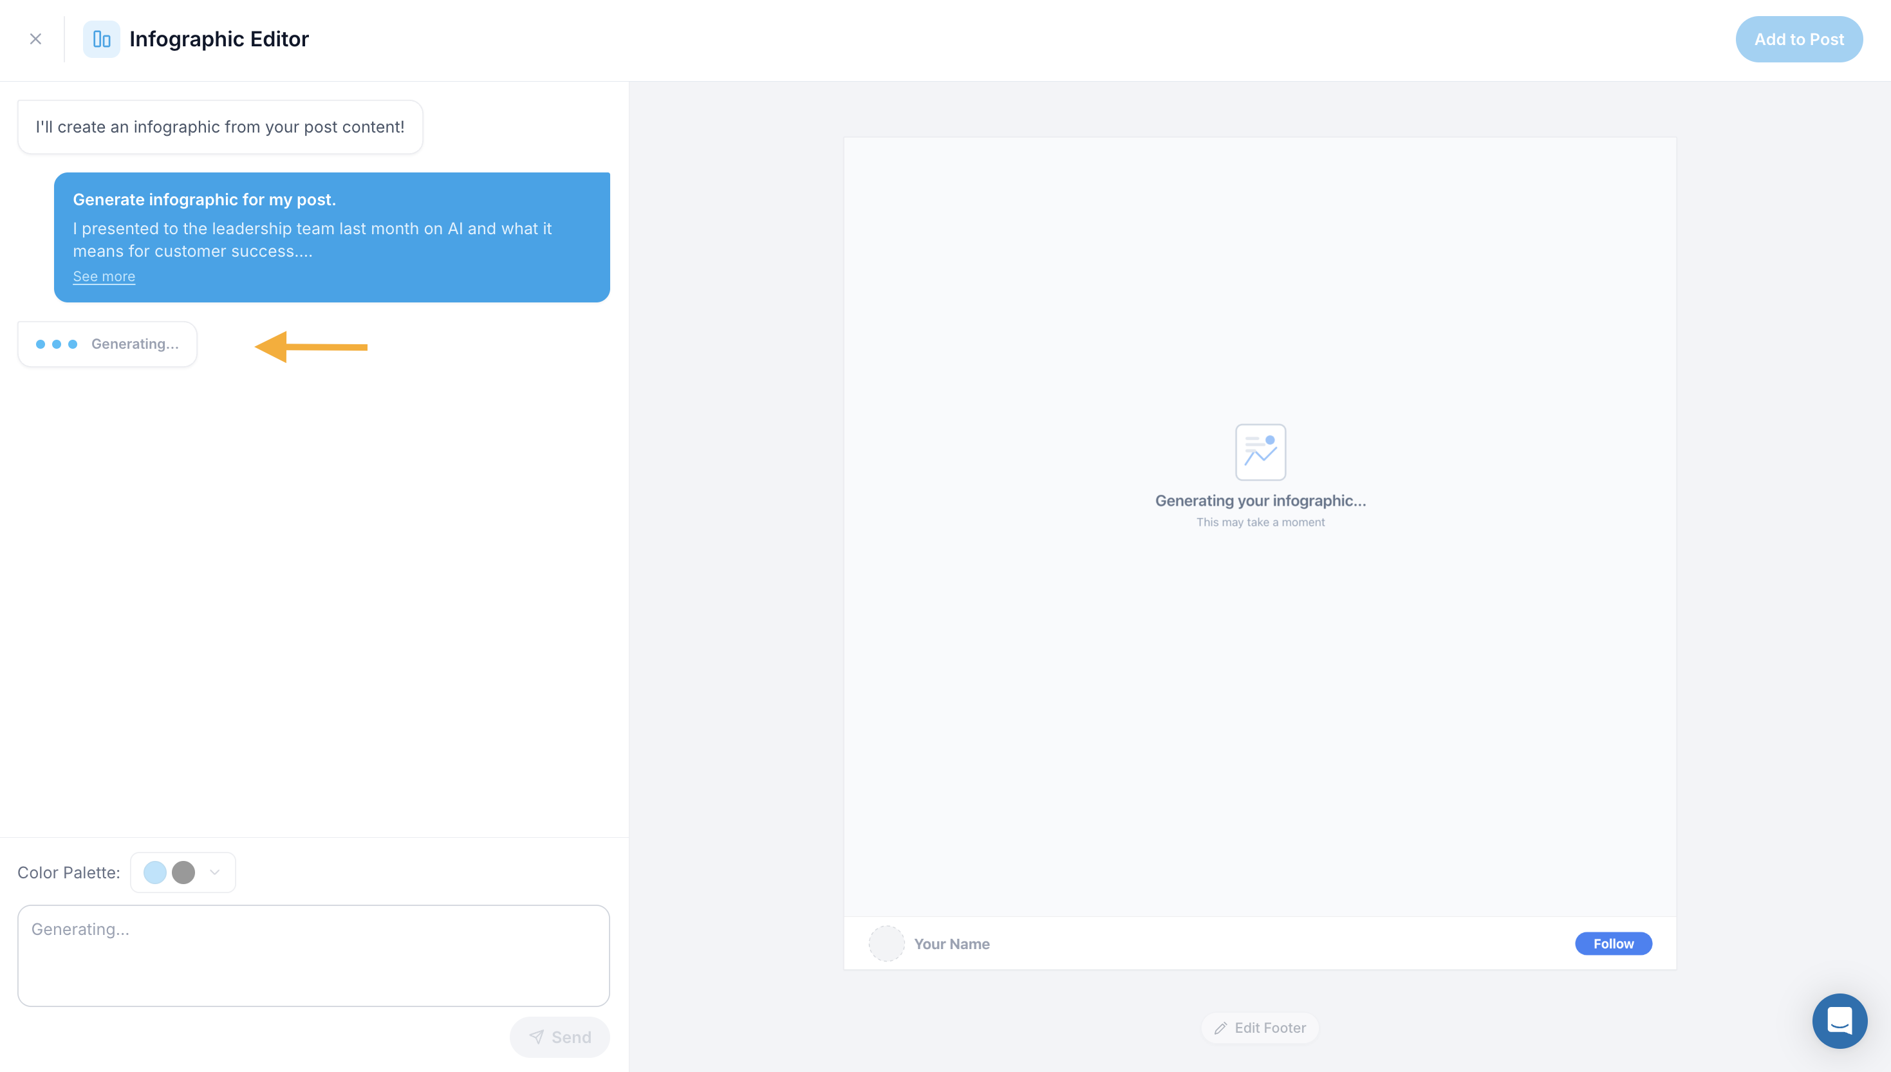Image resolution: width=1891 pixels, height=1072 pixels.
Task: Click the paper plane icon in Send
Action: click(536, 1037)
